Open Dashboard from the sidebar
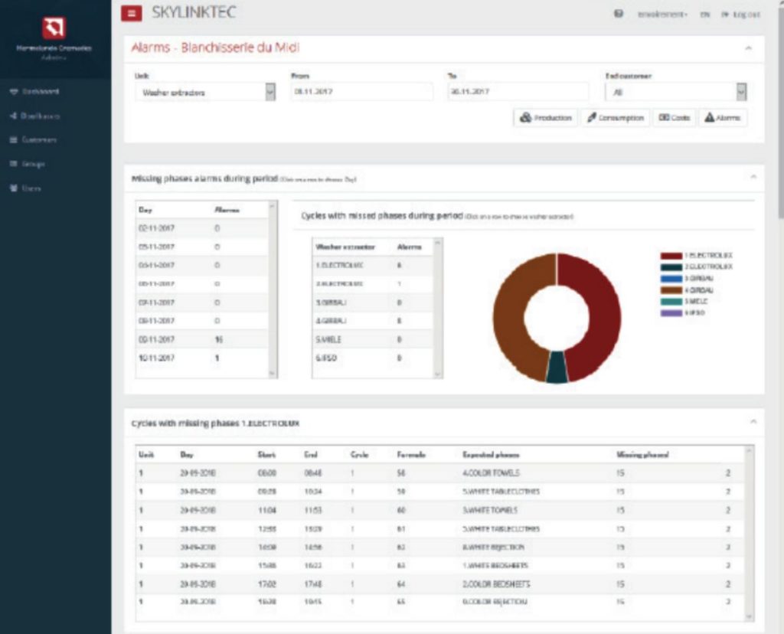Viewport: 784px width, 634px height. point(35,91)
